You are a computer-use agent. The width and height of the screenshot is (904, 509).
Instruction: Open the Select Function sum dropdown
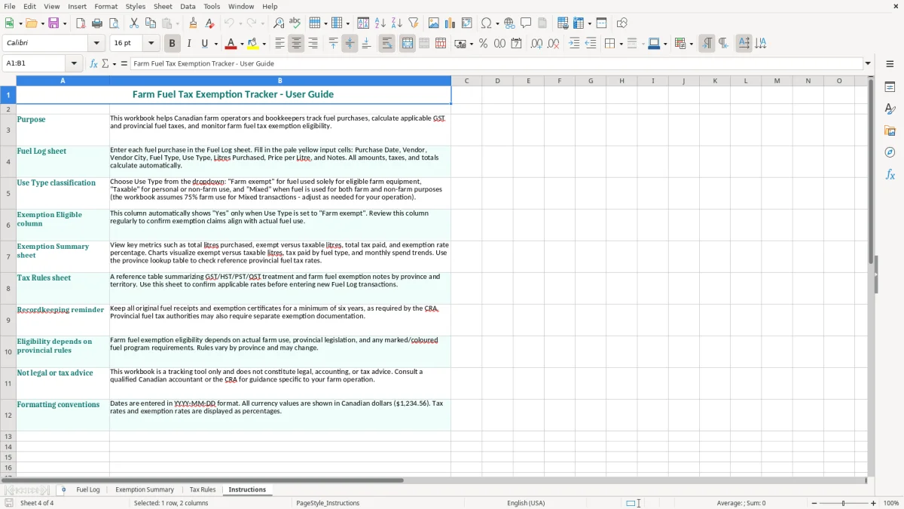pos(115,64)
